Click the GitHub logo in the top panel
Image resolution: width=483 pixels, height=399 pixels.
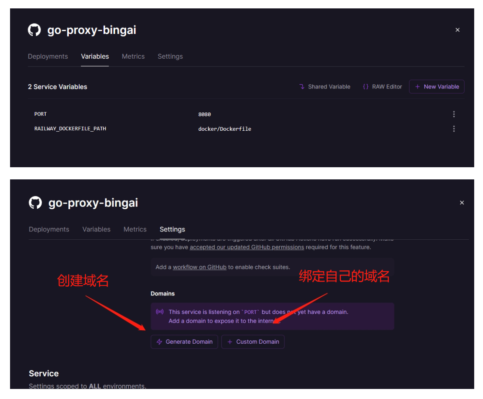34,30
